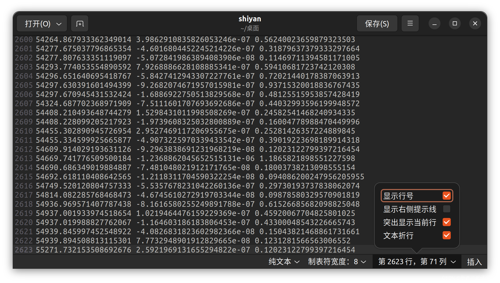Open the hamburger menu
The image size is (500, 283).
click(x=410, y=24)
